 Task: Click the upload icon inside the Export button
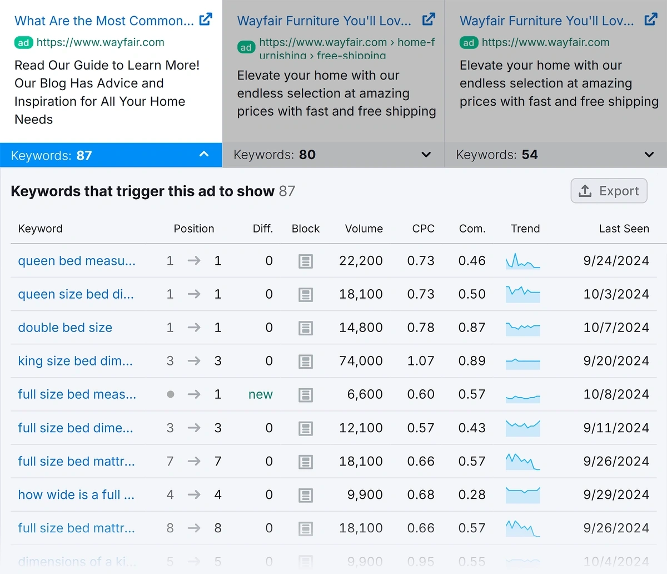coord(585,191)
